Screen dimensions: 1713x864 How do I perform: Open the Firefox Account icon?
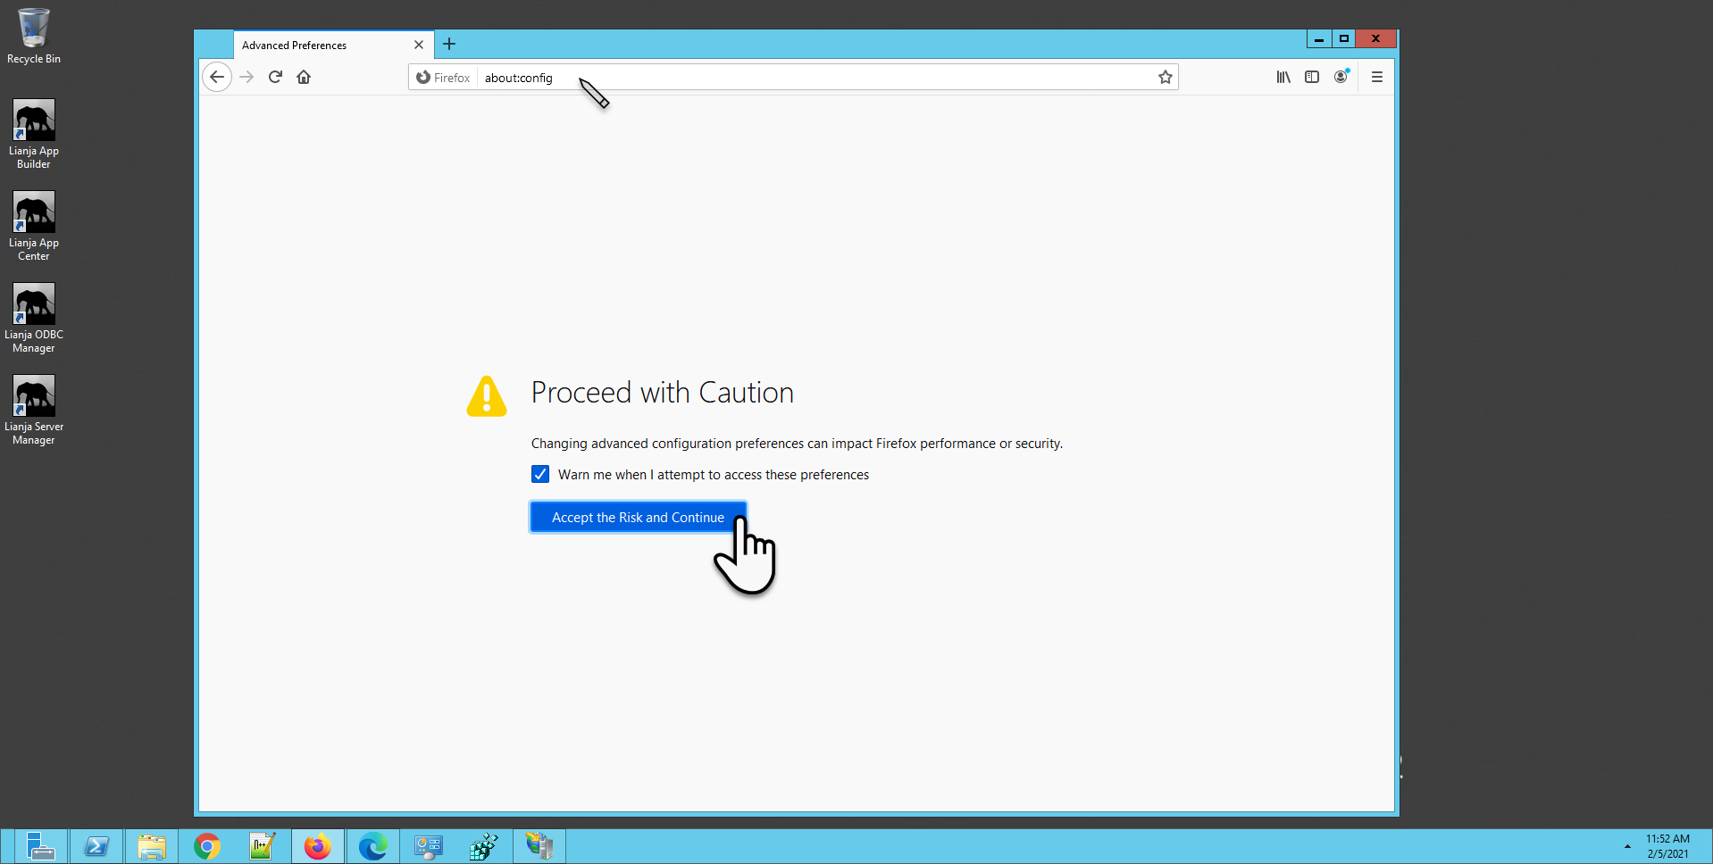click(x=1341, y=78)
